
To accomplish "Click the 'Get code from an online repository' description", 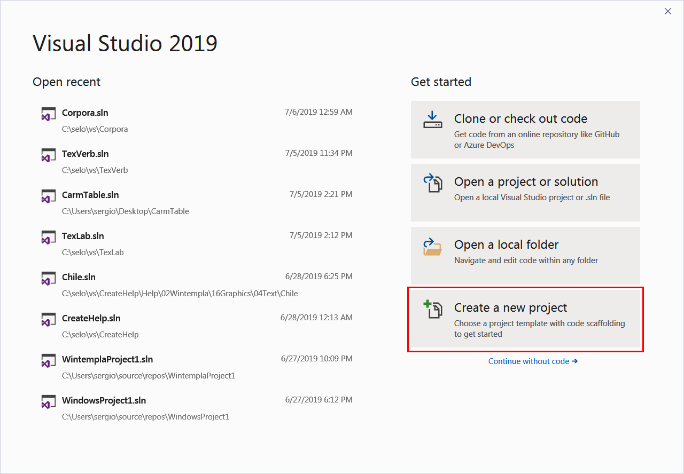I will click(537, 140).
